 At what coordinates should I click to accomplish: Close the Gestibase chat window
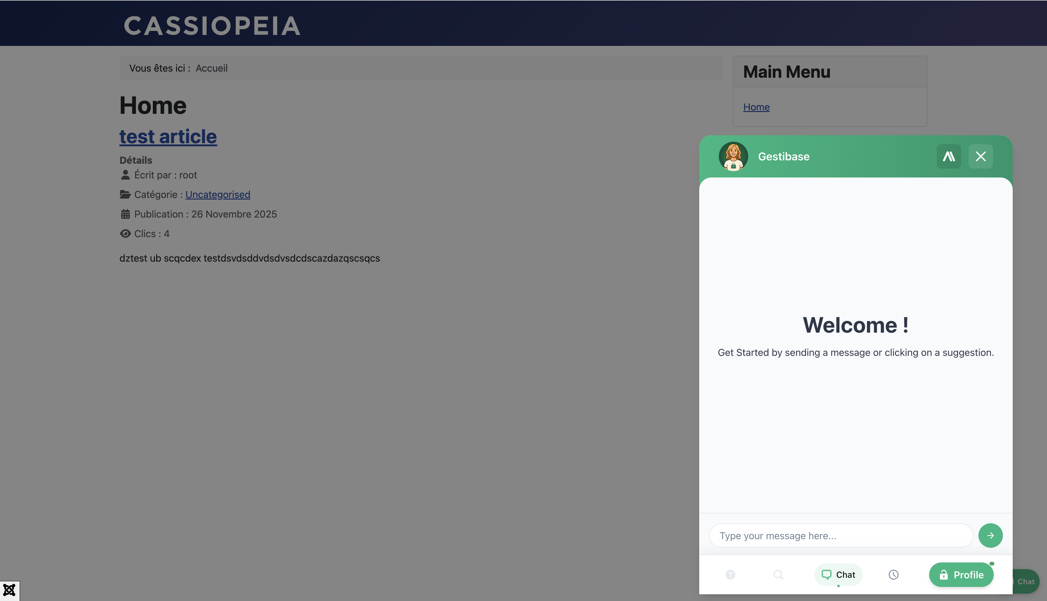(x=981, y=156)
